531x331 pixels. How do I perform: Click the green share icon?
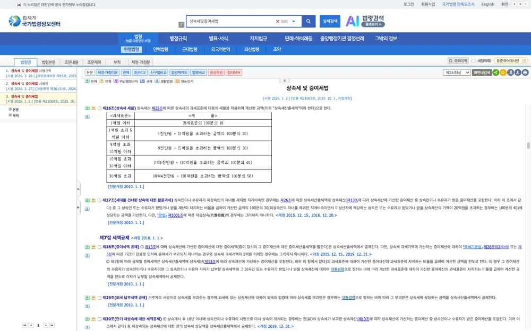point(496,73)
